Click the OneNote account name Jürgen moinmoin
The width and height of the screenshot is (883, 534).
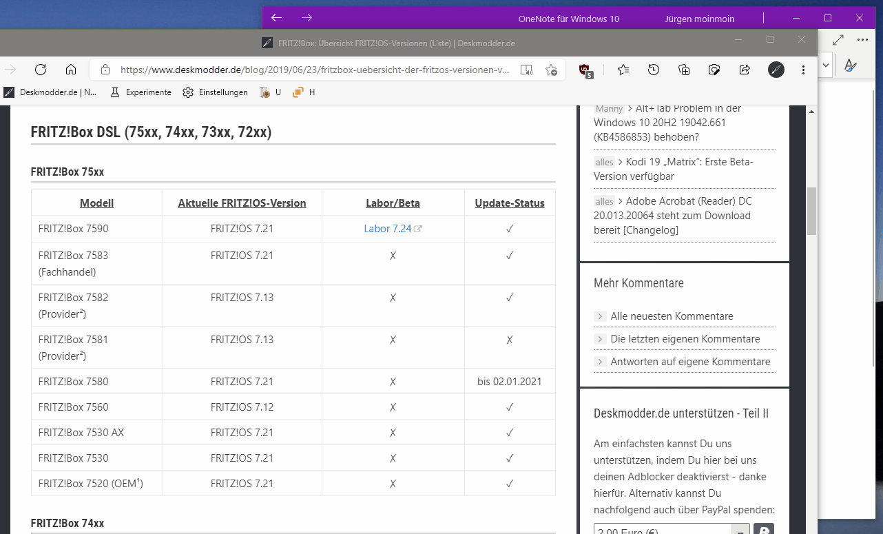pyautogui.click(x=700, y=19)
